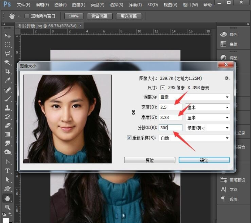Open the width unit dropdown
The width and height of the screenshot is (251, 223).
pos(208,107)
